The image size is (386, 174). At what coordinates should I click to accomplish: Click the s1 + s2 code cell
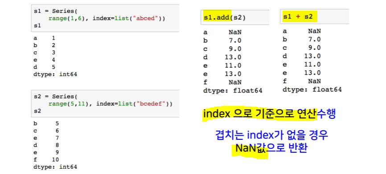point(314,16)
